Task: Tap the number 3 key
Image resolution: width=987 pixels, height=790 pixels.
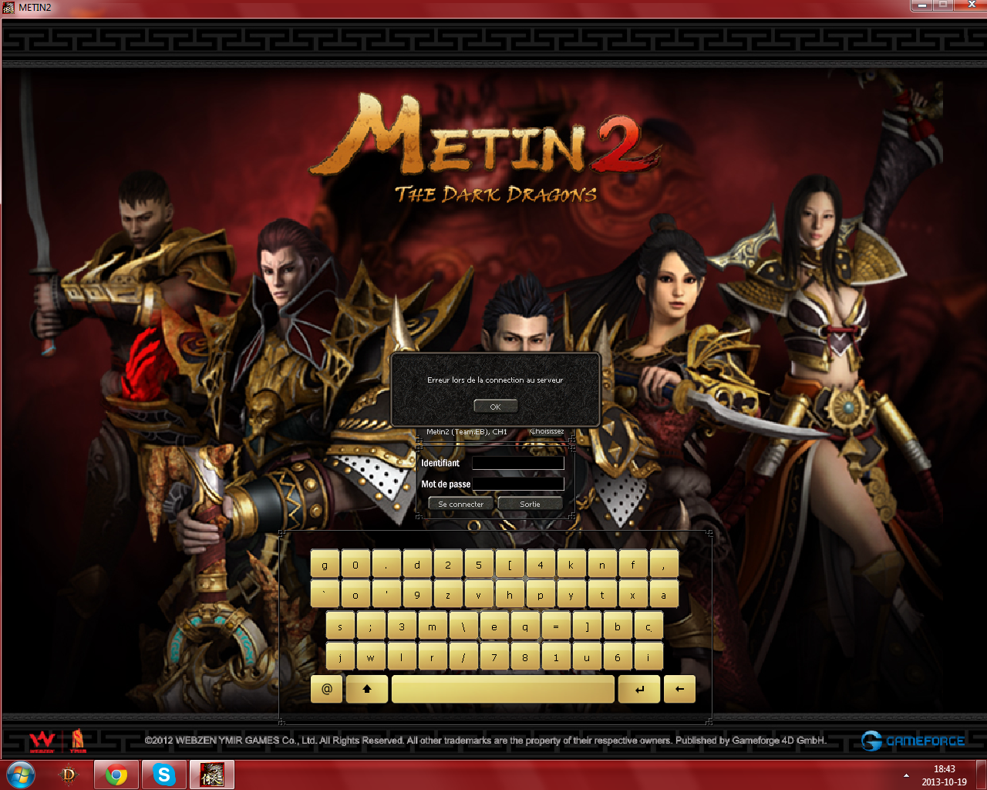Action: 402,626
